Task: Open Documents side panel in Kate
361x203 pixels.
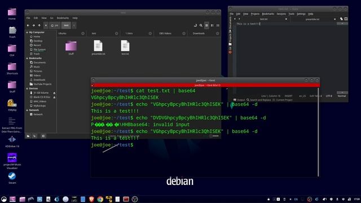Action: click(x=230, y=24)
